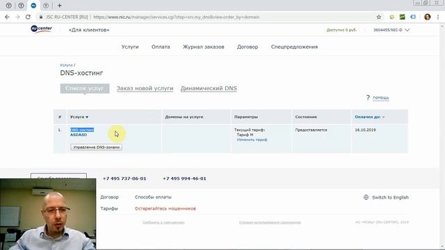Click the ASDASD service name

79,135
